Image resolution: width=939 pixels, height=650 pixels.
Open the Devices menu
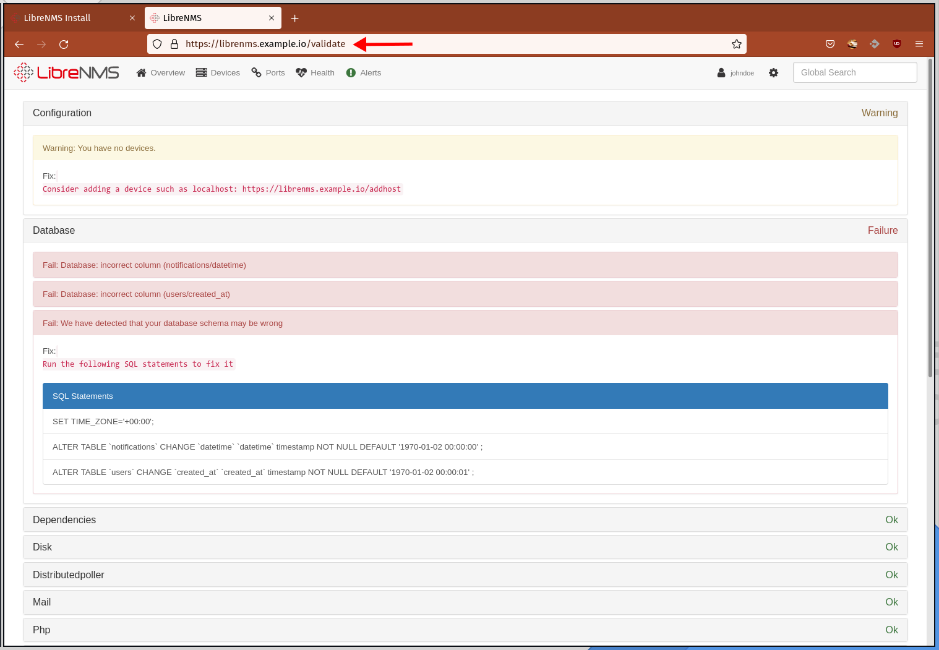[218, 73]
